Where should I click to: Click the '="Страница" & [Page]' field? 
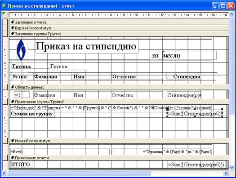[x=161, y=151]
